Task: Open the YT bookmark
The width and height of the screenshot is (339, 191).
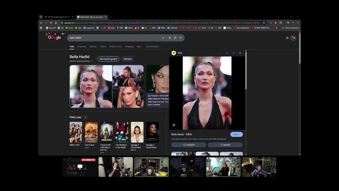Action: [x=103, y=28]
